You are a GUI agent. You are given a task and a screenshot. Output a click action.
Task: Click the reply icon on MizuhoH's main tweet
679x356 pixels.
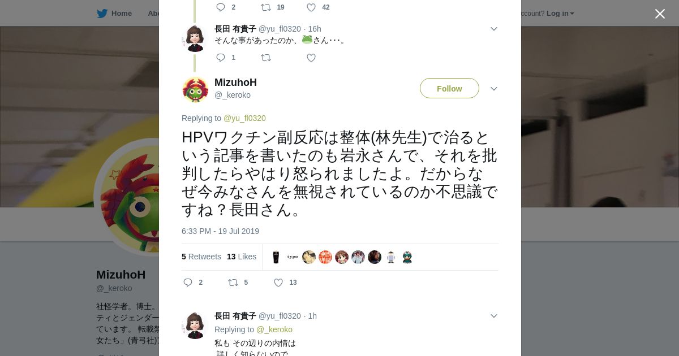[188, 283]
